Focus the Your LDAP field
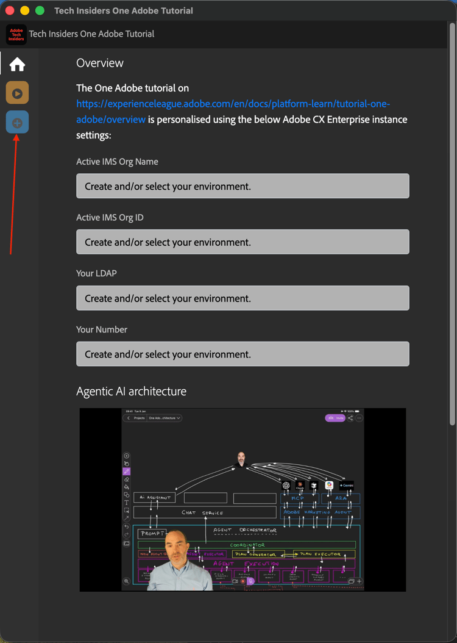 point(243,298)
